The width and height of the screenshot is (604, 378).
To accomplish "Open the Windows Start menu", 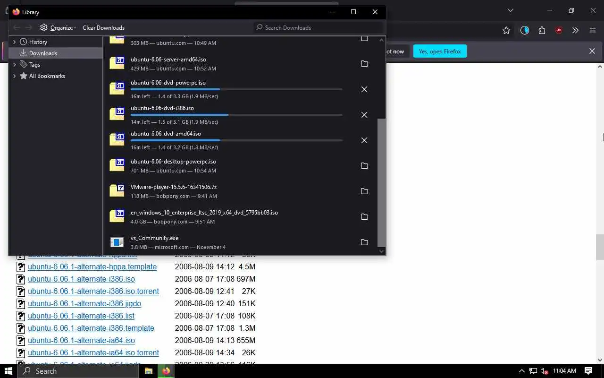I will 8,371.
